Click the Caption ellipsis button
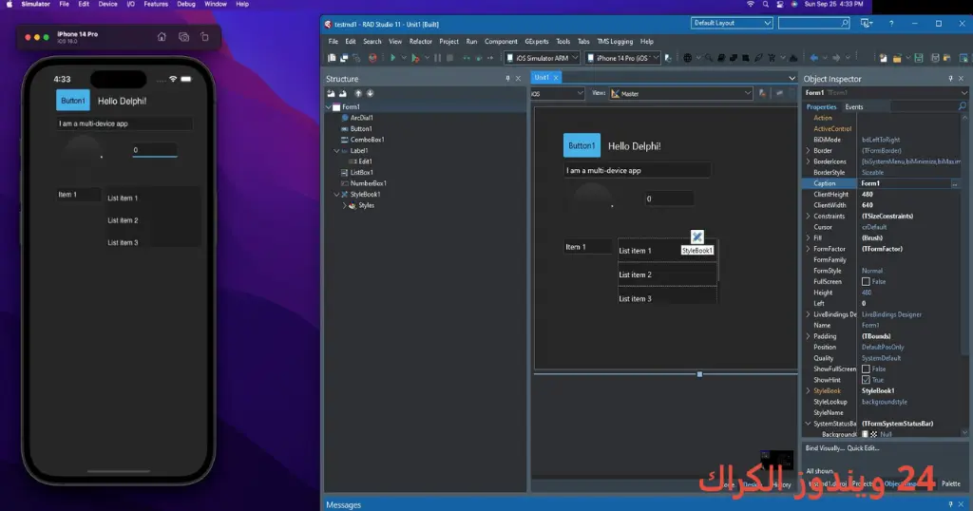This screenshot has width=973, height=511. tap(954, 183)
